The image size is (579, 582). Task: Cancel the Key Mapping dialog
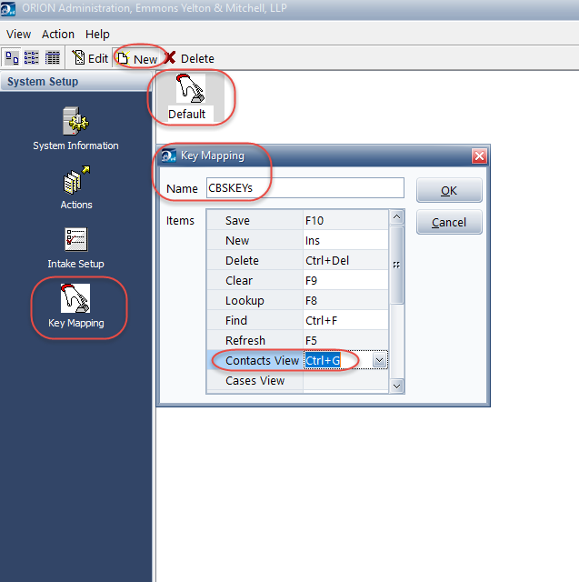[x=449, y=222]
